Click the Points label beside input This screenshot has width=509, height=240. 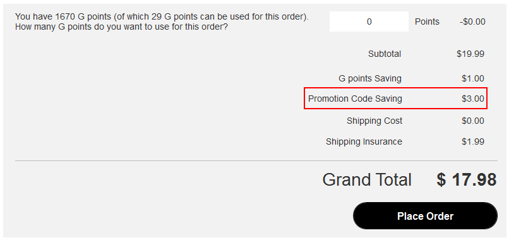pyautogui.click(x=427, y=21)
